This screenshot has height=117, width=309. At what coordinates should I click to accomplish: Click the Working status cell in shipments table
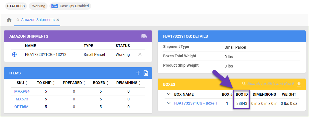123,54
